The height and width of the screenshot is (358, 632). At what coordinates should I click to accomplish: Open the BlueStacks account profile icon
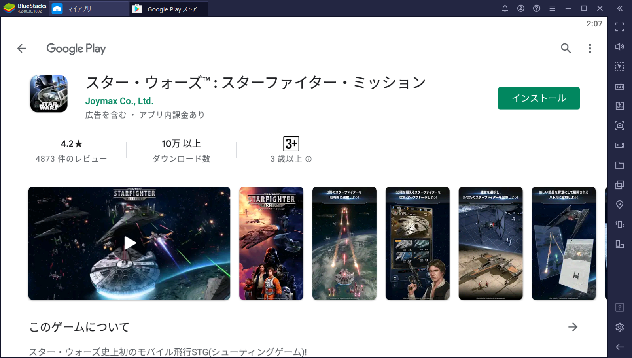[x=521, y=8]
